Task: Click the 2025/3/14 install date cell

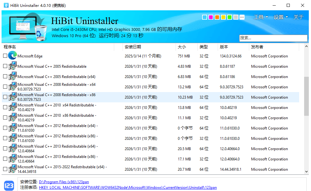Action: tap(143, 56)
